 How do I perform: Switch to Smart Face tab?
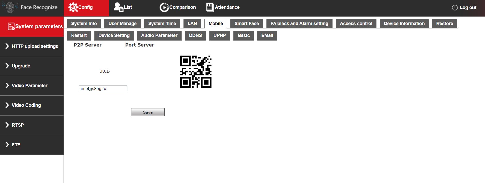247,24
